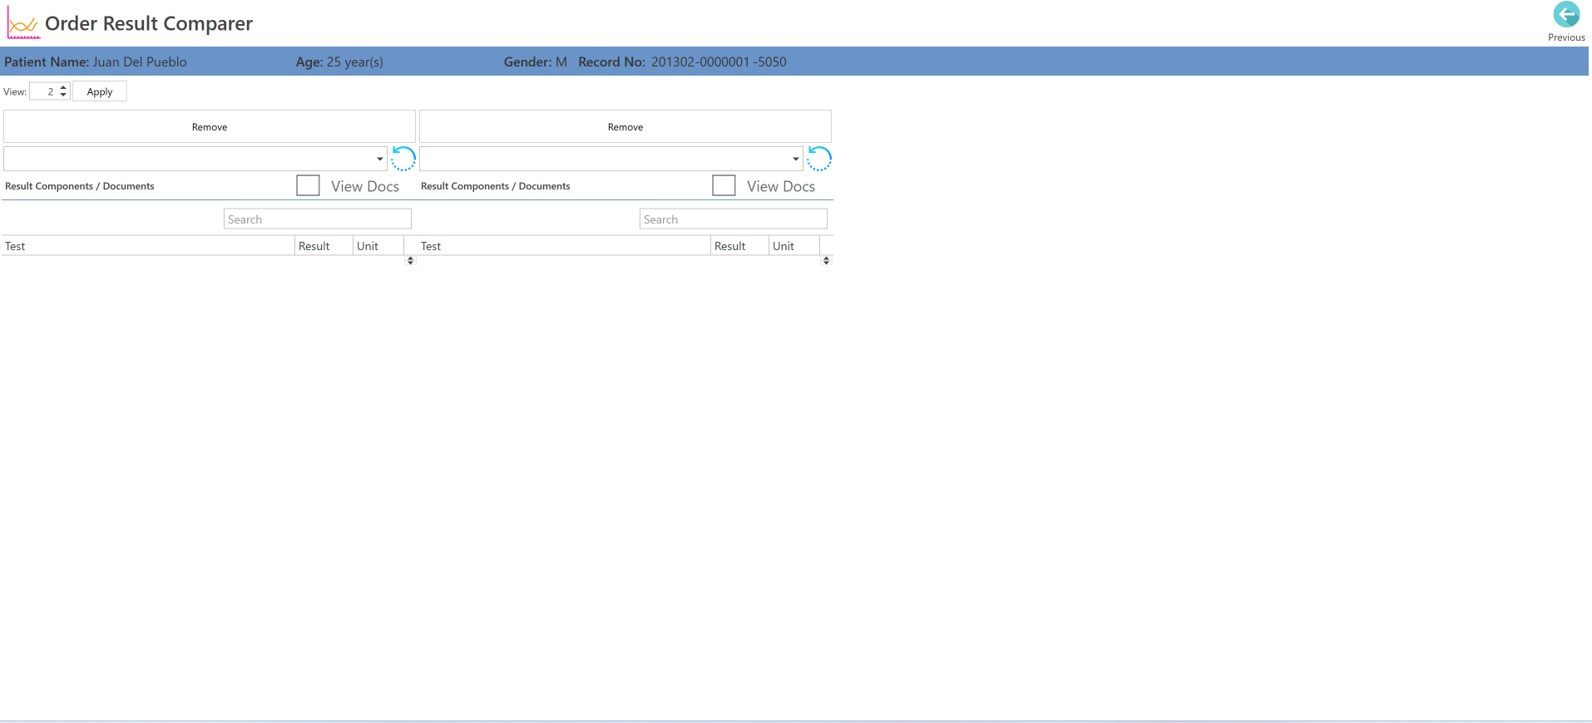Open the right panel order dropdown
Viewport: 1592px width, 723px height.
point(796,159)
